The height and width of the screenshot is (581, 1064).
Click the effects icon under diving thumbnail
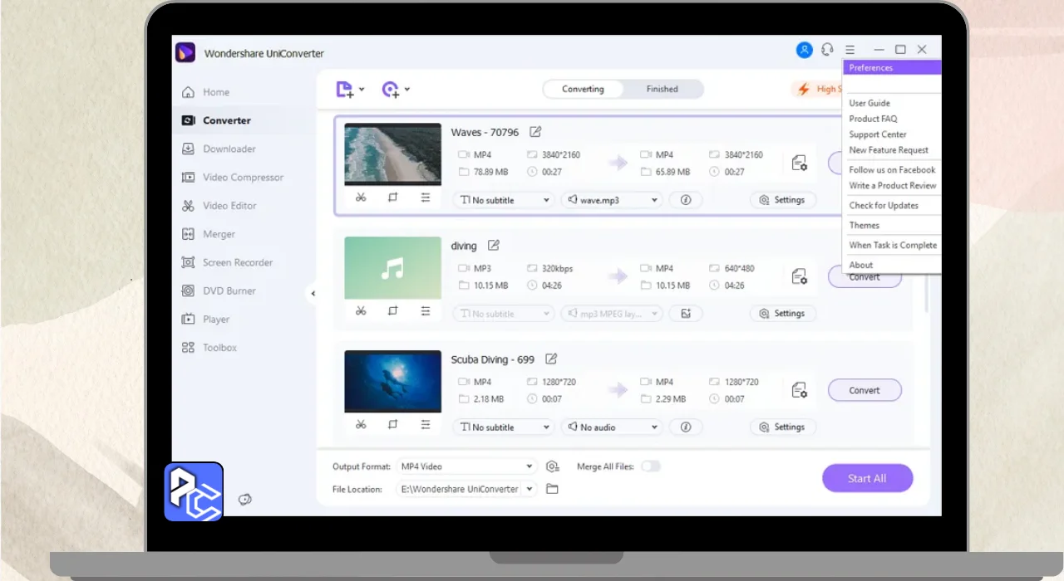click(x=426, y=311)
